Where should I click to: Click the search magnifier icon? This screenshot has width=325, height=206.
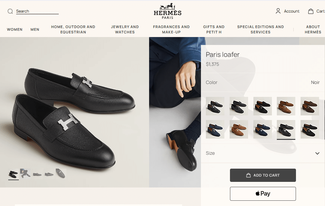10,11
